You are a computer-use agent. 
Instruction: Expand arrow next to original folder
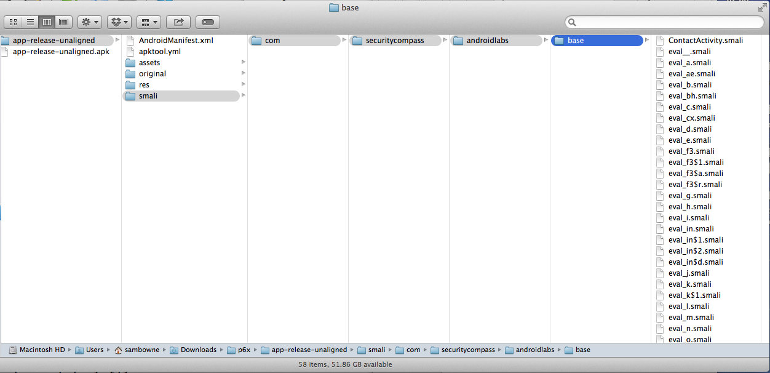244,73
